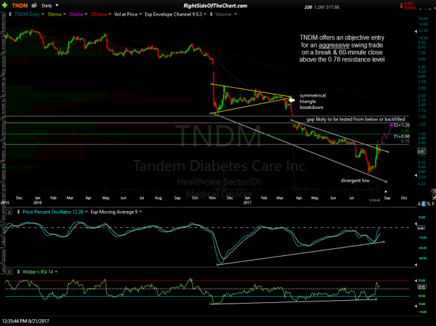Click the 220 value in header
Image resolution: width=436 pixels, height=326 pixels.
(x=308, y=7)
